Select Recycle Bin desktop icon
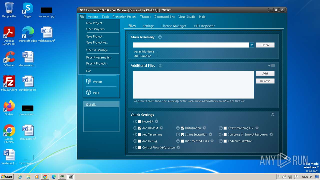This screenshot has height=180, width=320. [x=9, y=10]
